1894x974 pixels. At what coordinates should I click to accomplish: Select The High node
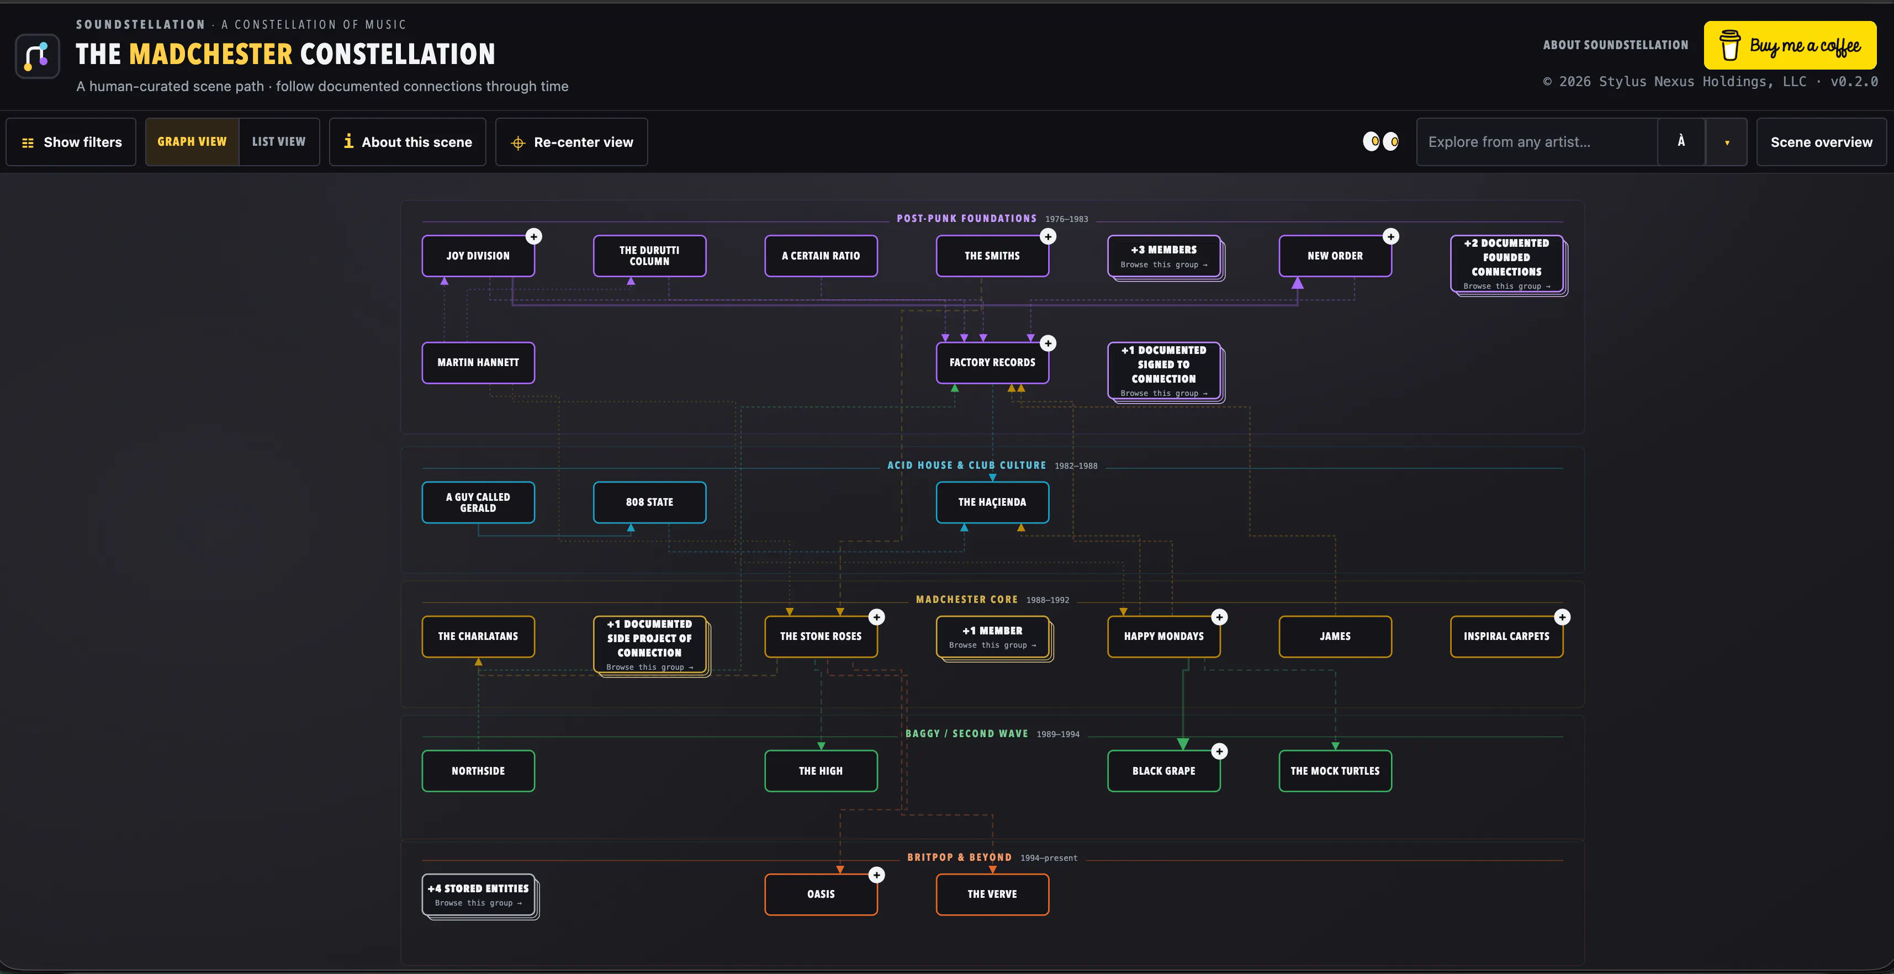pyautogui.click(x=821, y=771)
